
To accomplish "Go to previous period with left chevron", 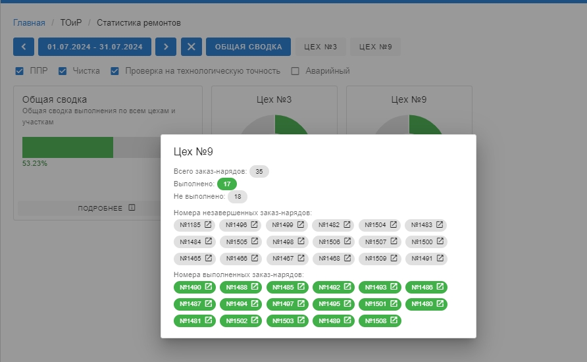I will click(24, 47).
